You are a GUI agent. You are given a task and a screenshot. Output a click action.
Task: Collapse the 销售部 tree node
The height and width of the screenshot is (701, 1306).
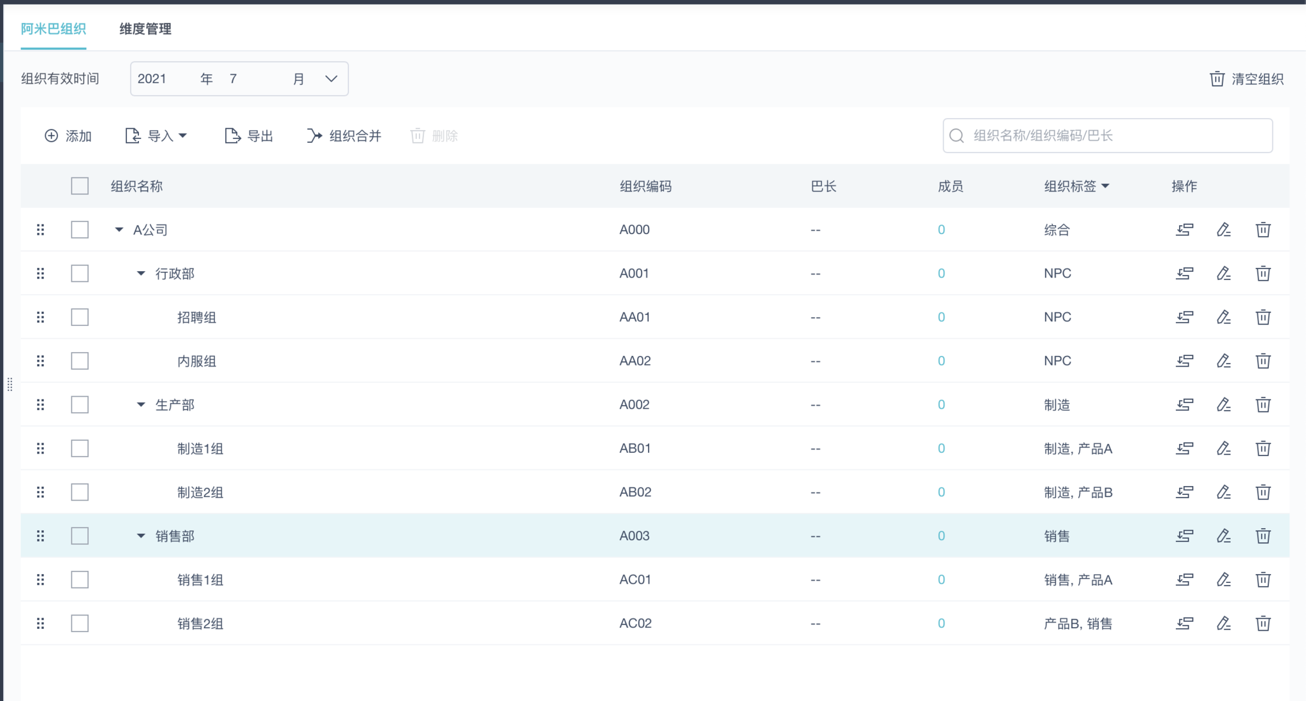(141, 536)
